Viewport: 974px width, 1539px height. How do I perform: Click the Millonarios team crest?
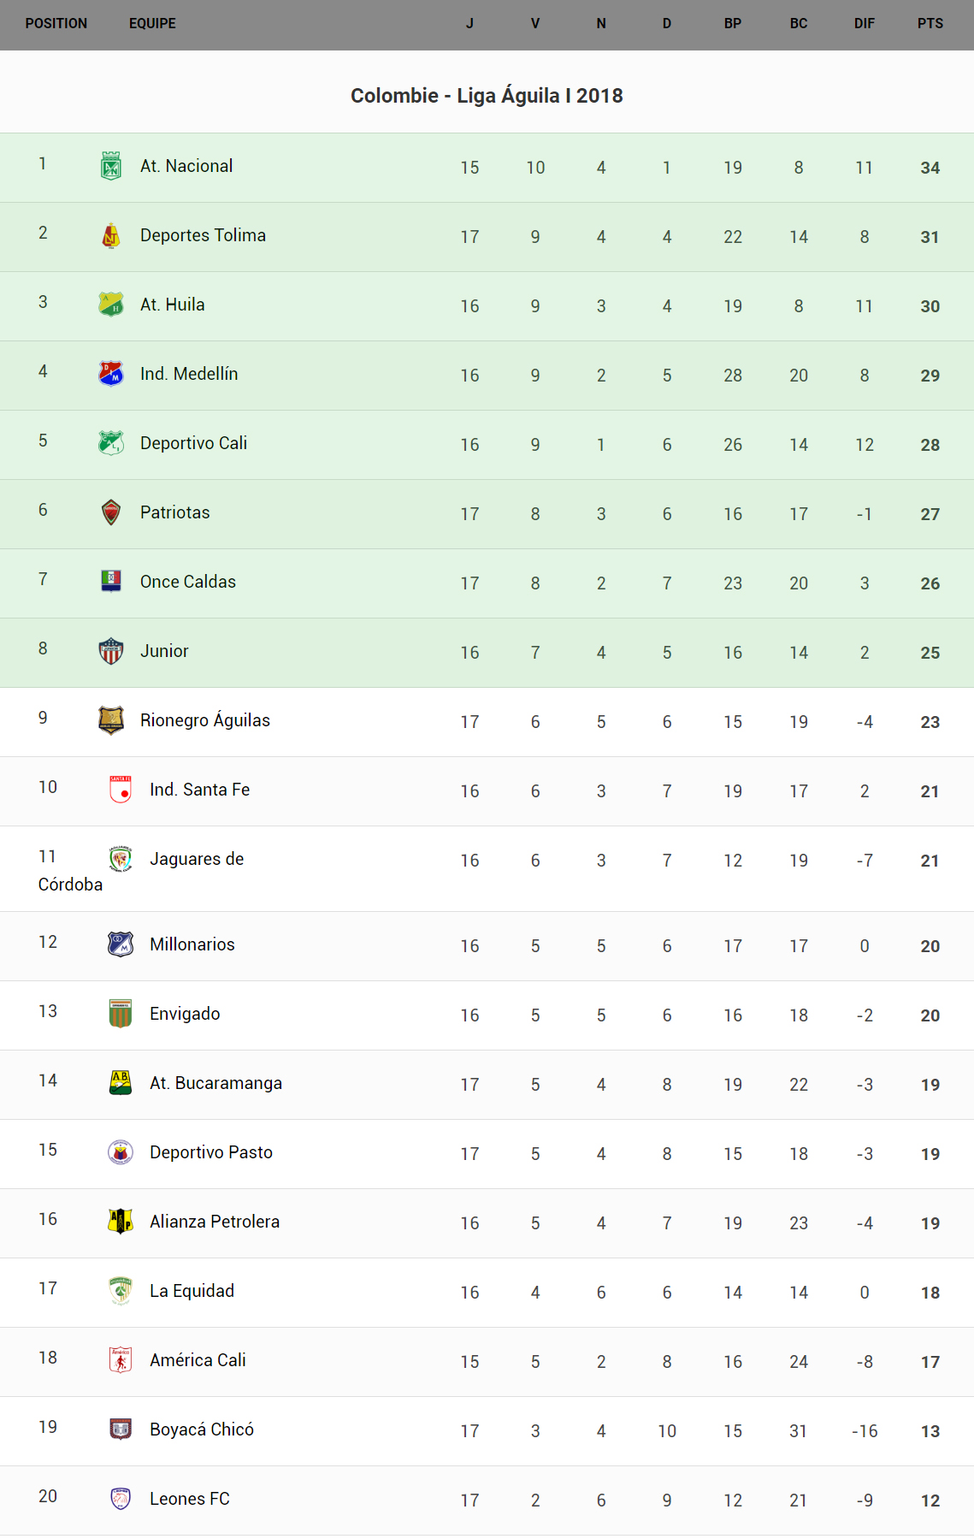(x=121, y=944)
